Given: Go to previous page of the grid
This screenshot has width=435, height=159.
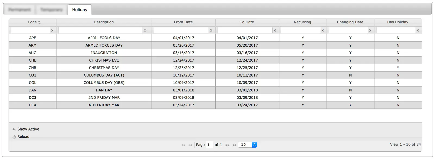Looking at the screenshot, I should point(190,145).
